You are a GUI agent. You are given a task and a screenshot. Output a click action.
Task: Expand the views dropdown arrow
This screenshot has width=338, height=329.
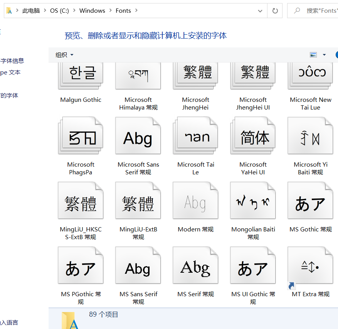[x=324, y=54]
